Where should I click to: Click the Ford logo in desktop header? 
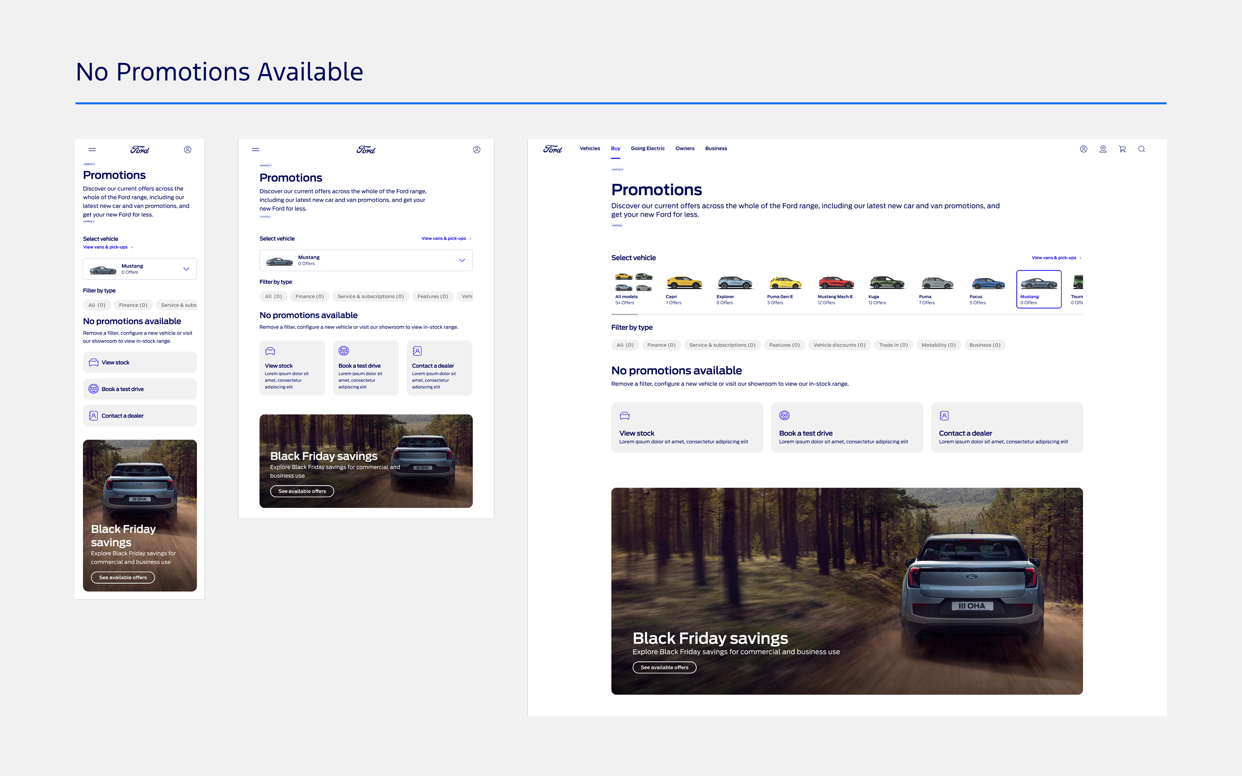pos(552,149)
